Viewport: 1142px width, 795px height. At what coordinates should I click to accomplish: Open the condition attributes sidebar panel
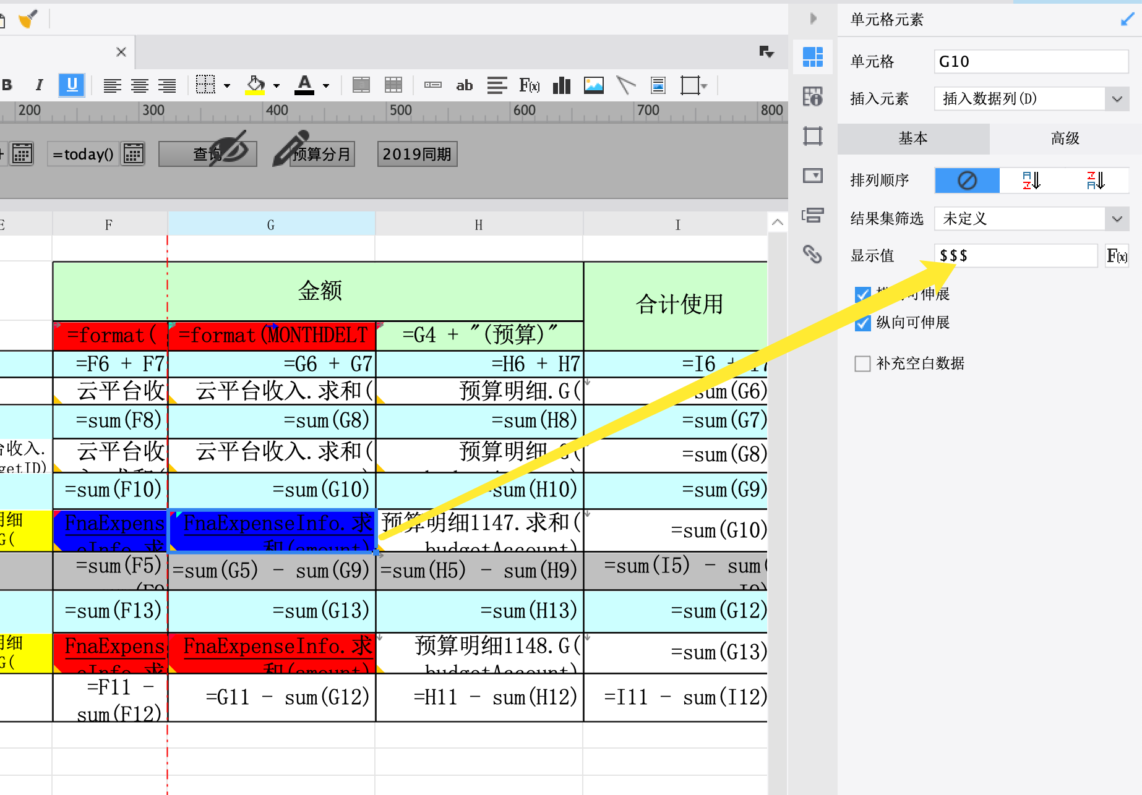coord(813,215)
